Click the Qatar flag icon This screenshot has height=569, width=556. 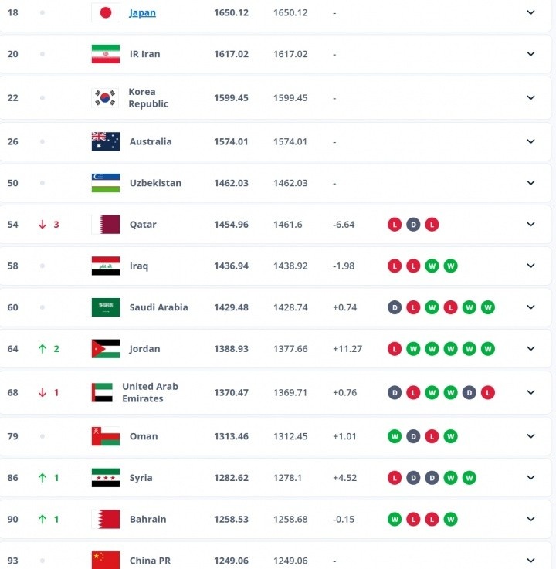106,224
